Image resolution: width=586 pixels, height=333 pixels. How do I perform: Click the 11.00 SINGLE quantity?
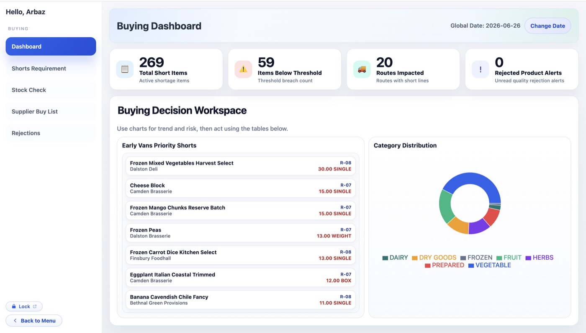(x=335, y=303)
